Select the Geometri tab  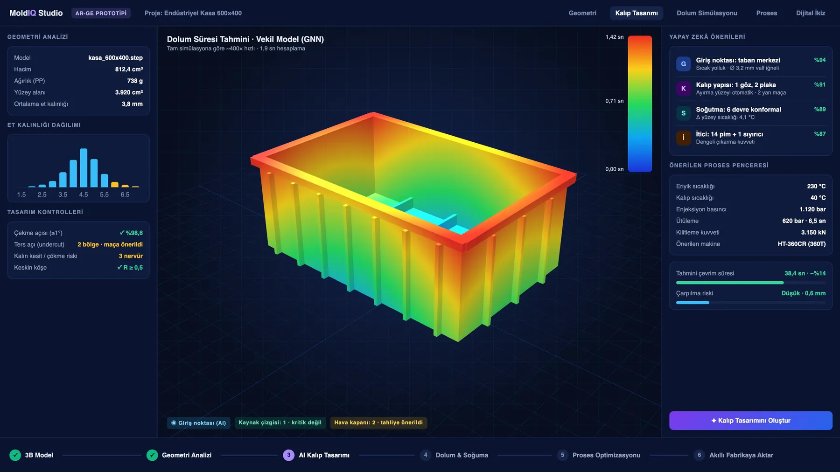point(582,13)
